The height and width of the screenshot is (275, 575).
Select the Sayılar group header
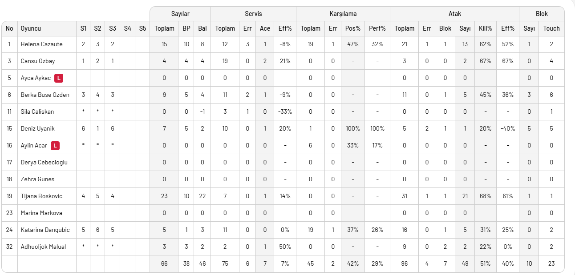click(x=180, y=14)
